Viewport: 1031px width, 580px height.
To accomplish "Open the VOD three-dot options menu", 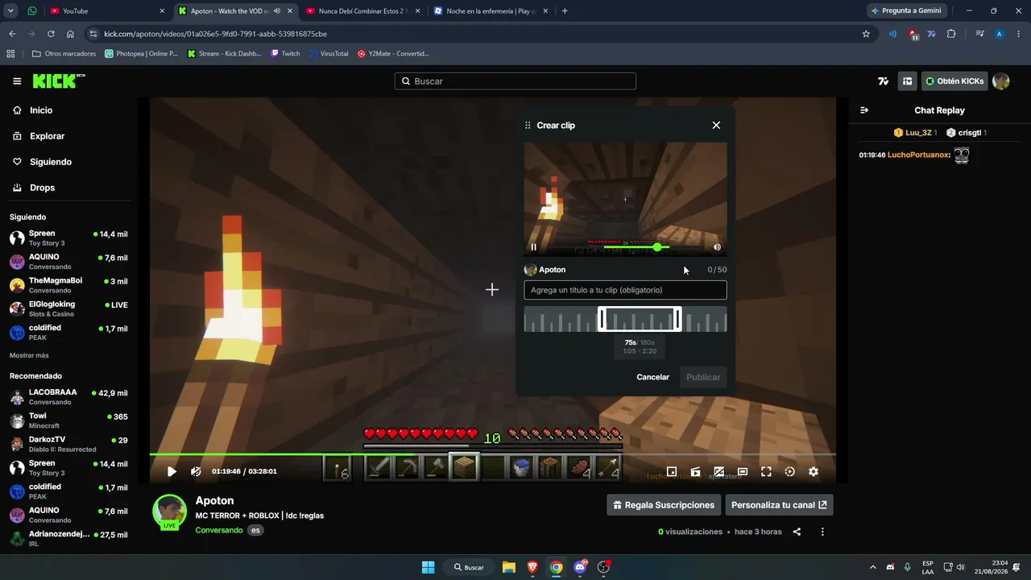I will coord(822,532).
